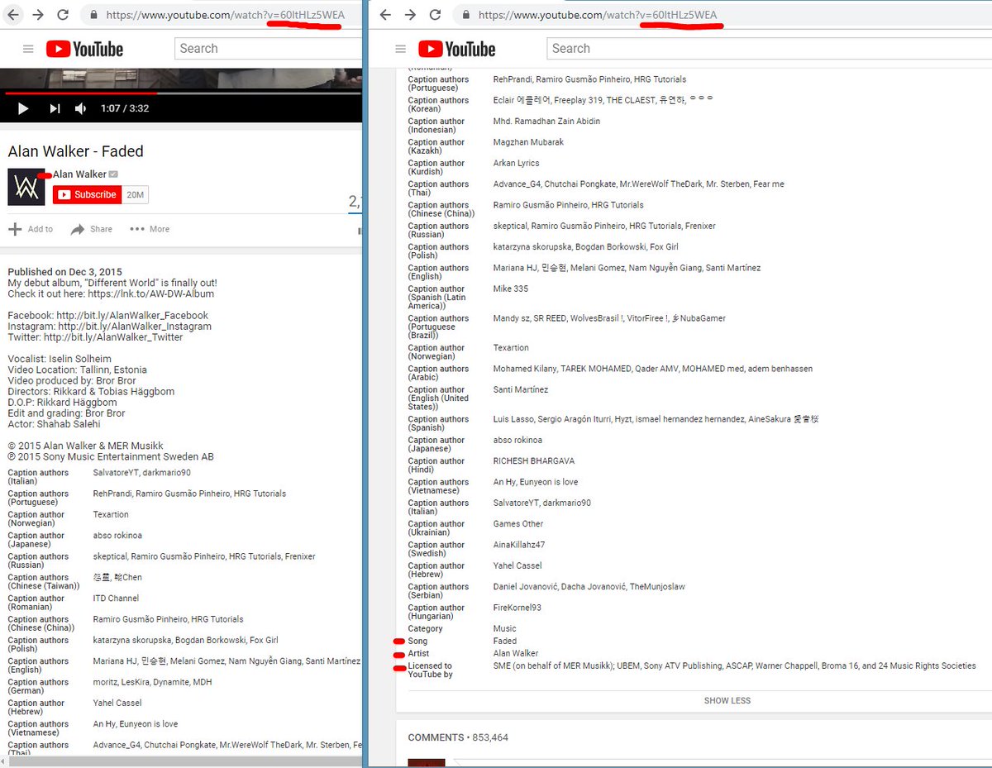Click Mhd. Ramadhan Zain Abidin author

point(546,121)
